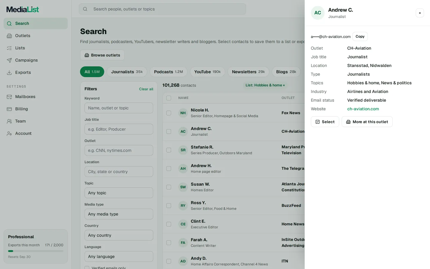
Task: Check the box for Ross Y.
Action: [169, 206]
